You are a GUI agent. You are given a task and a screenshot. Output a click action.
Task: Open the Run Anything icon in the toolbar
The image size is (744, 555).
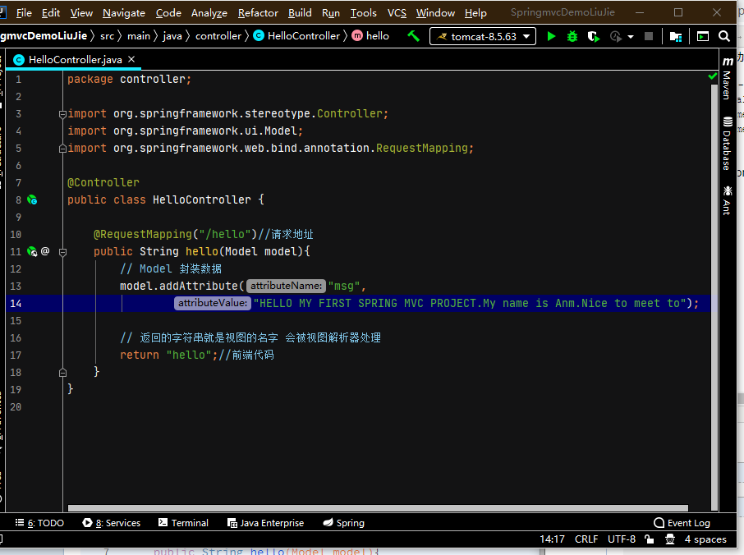703,36
